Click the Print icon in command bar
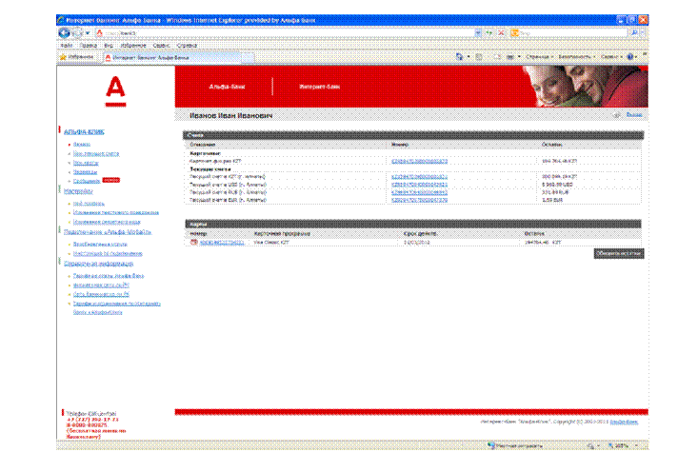 [x=510, y=57]
